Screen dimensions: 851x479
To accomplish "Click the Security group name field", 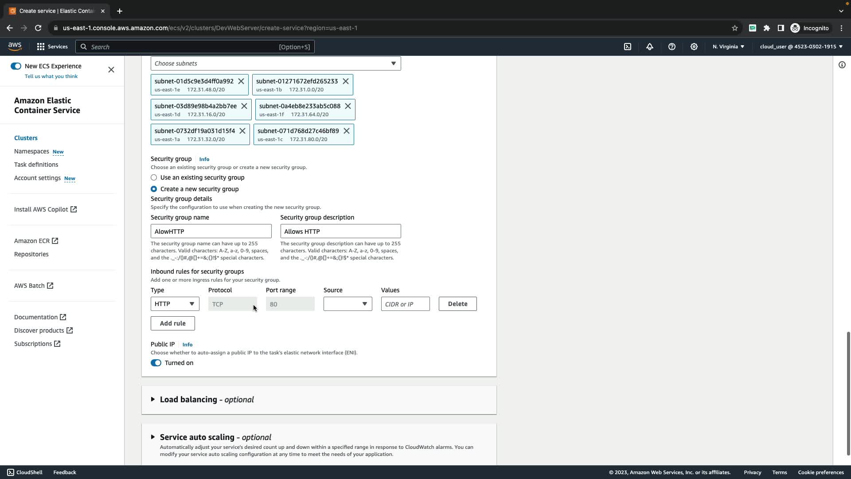I will (211, 231).
